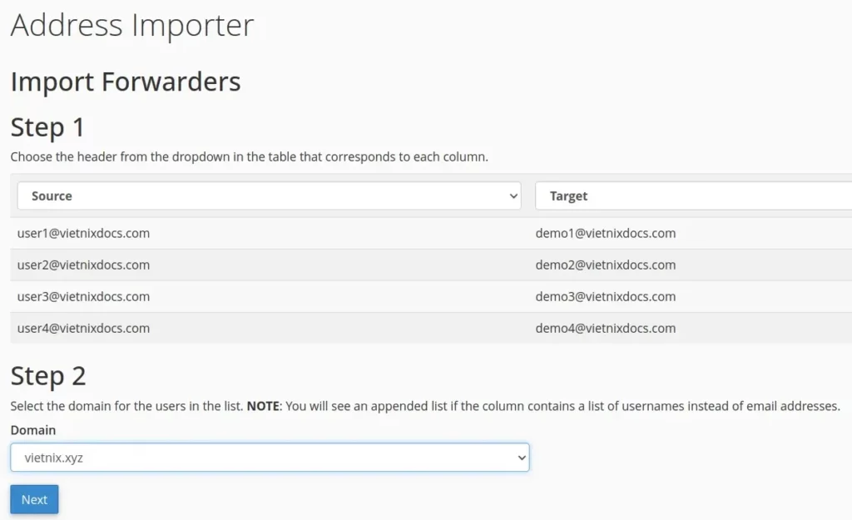Viewport: 852px width, 520px height.
Task: Click the user3@vietnixdocs.com table entry
Action: pos(83,296)
